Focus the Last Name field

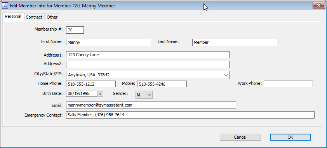(235, 42)
